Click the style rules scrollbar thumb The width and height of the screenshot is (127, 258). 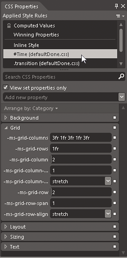pyautogui.click(x=121, y=40)
